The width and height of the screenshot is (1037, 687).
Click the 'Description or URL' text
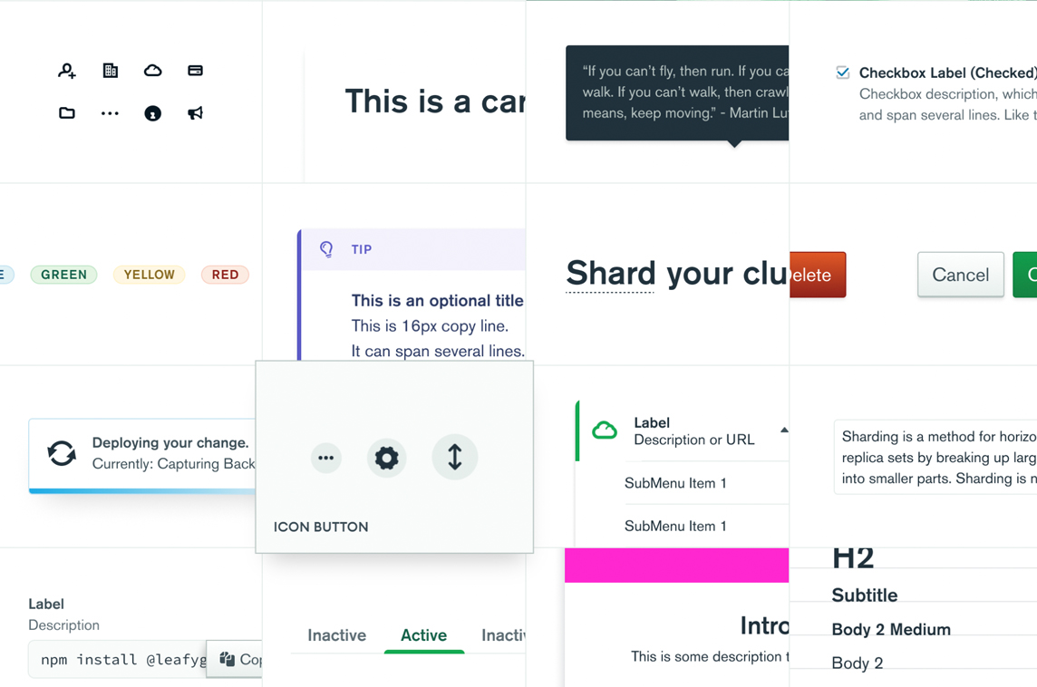click(693, 440)
